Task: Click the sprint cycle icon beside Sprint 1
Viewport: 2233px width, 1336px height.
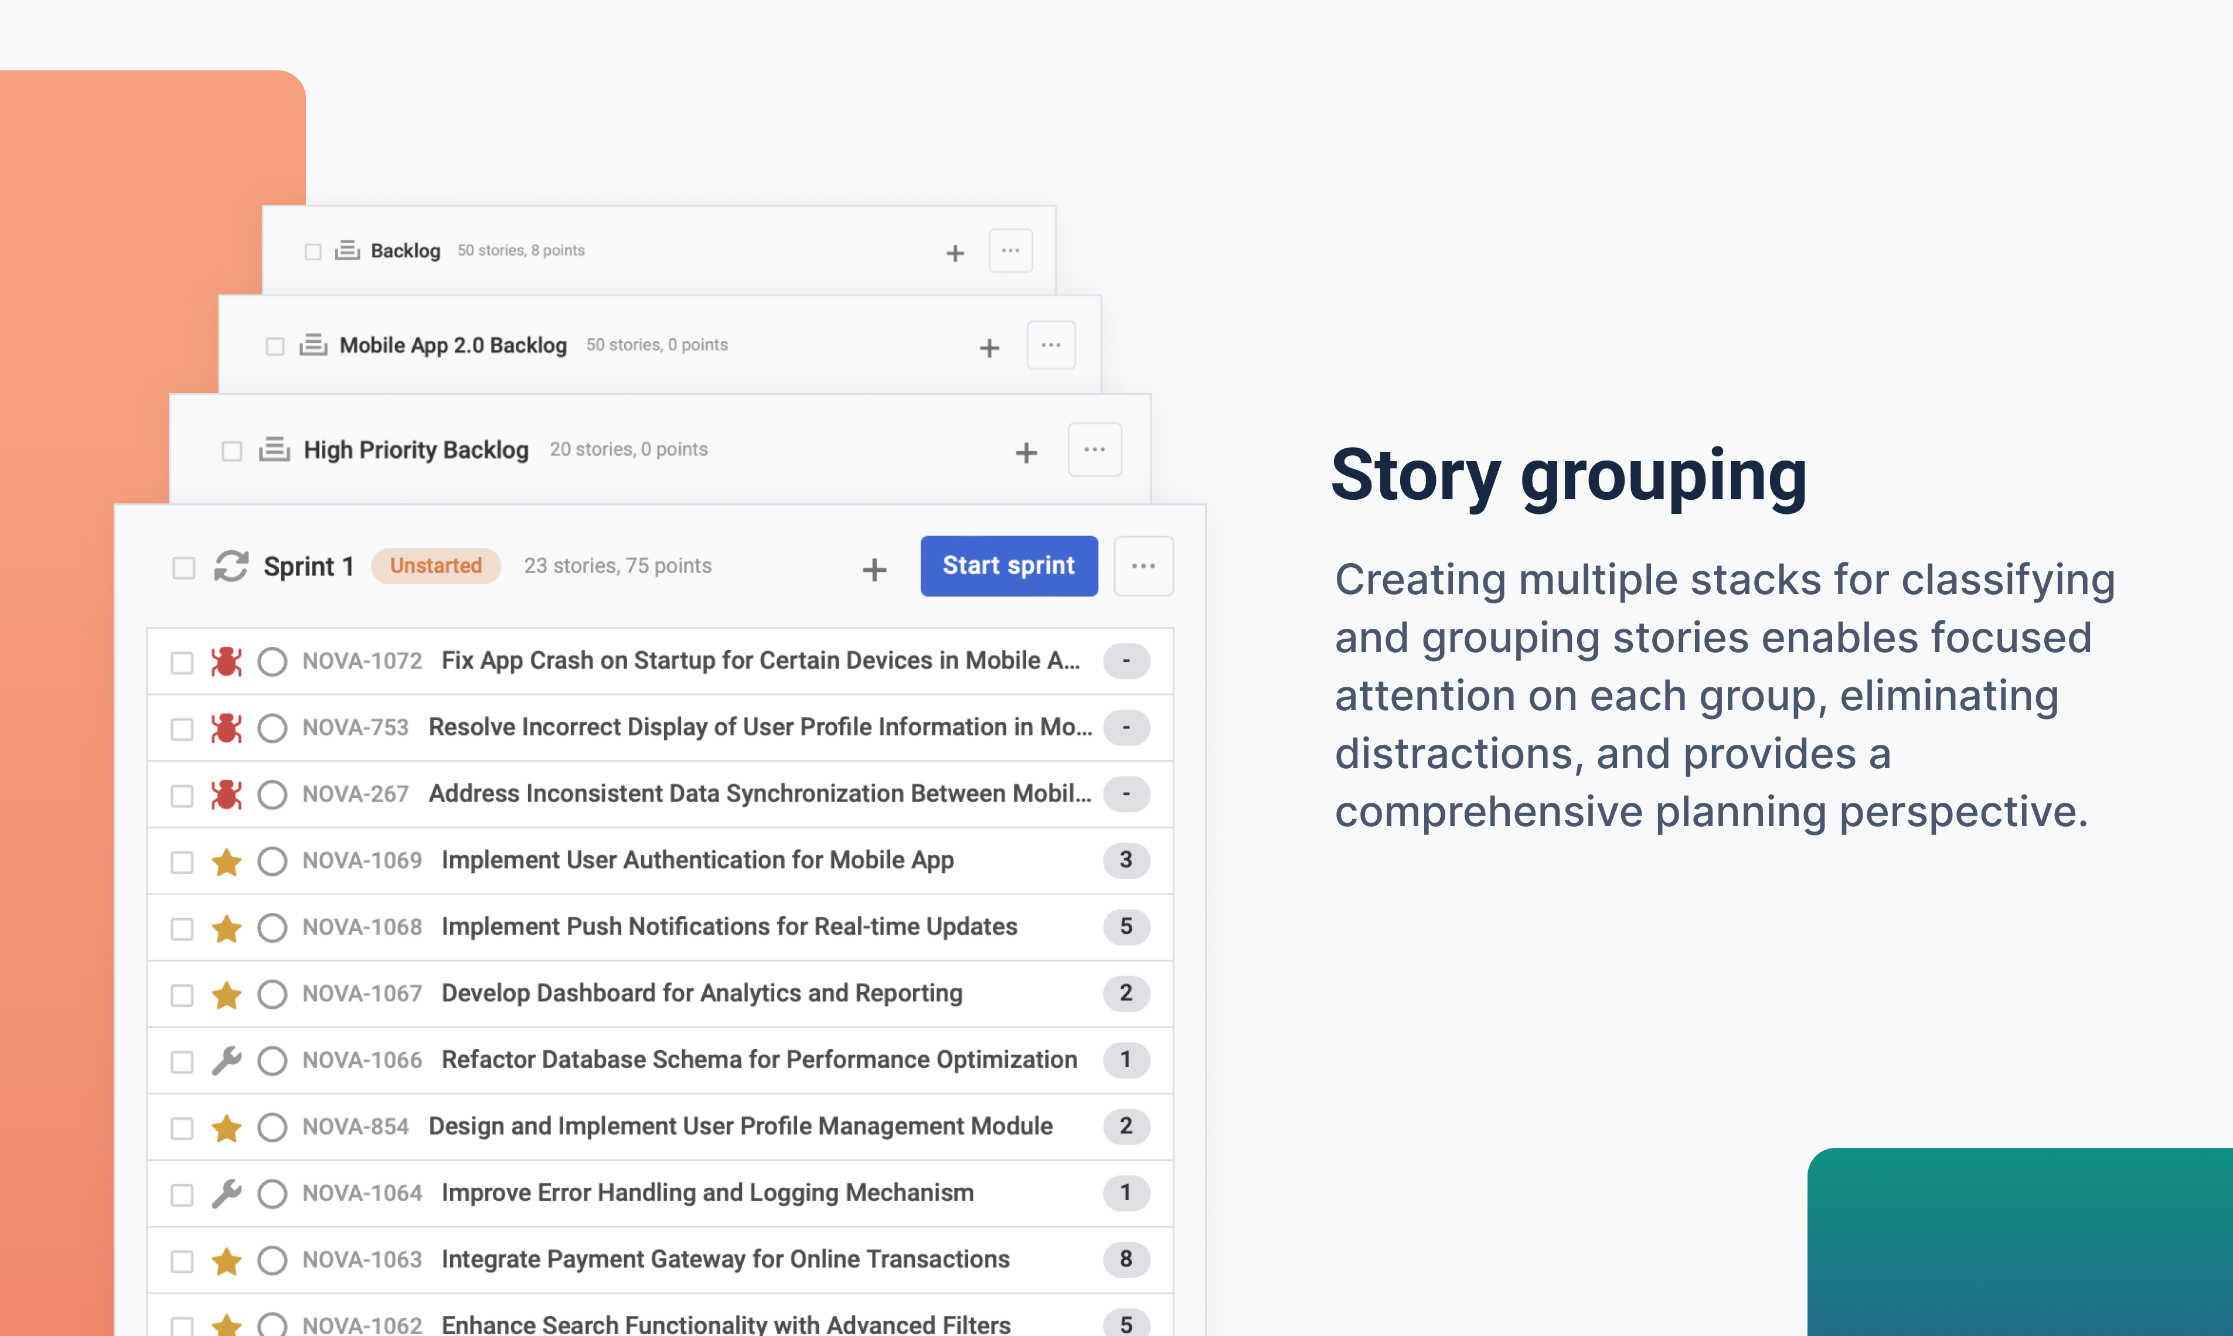Action: pos(230,566)
